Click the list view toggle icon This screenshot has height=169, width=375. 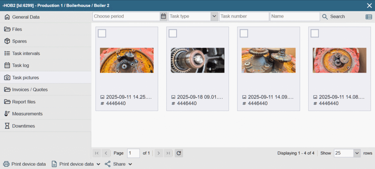pyautogui.click(x=368, y=16)
